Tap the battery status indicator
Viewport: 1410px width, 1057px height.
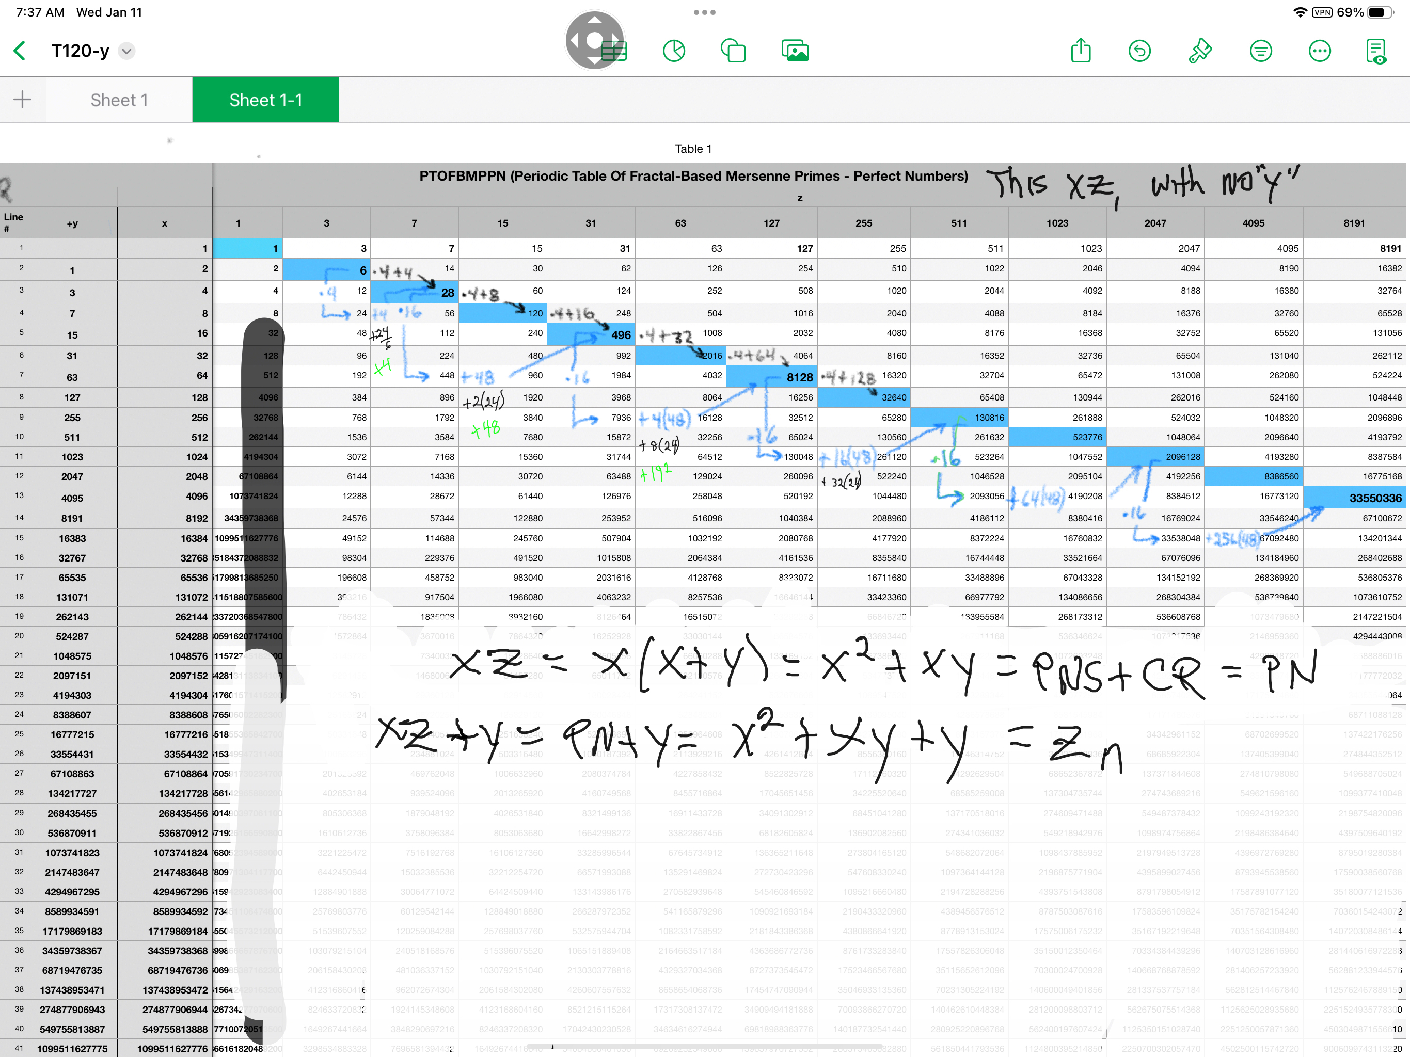(1380, 12)
